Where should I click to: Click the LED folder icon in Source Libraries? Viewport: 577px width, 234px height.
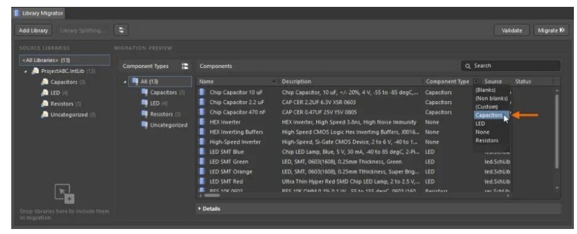tap(45, 93)
